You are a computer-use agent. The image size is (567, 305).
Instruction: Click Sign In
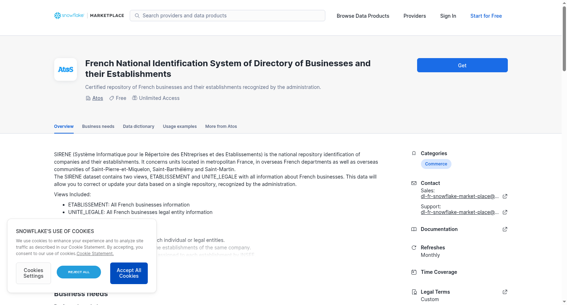[448, 16]
